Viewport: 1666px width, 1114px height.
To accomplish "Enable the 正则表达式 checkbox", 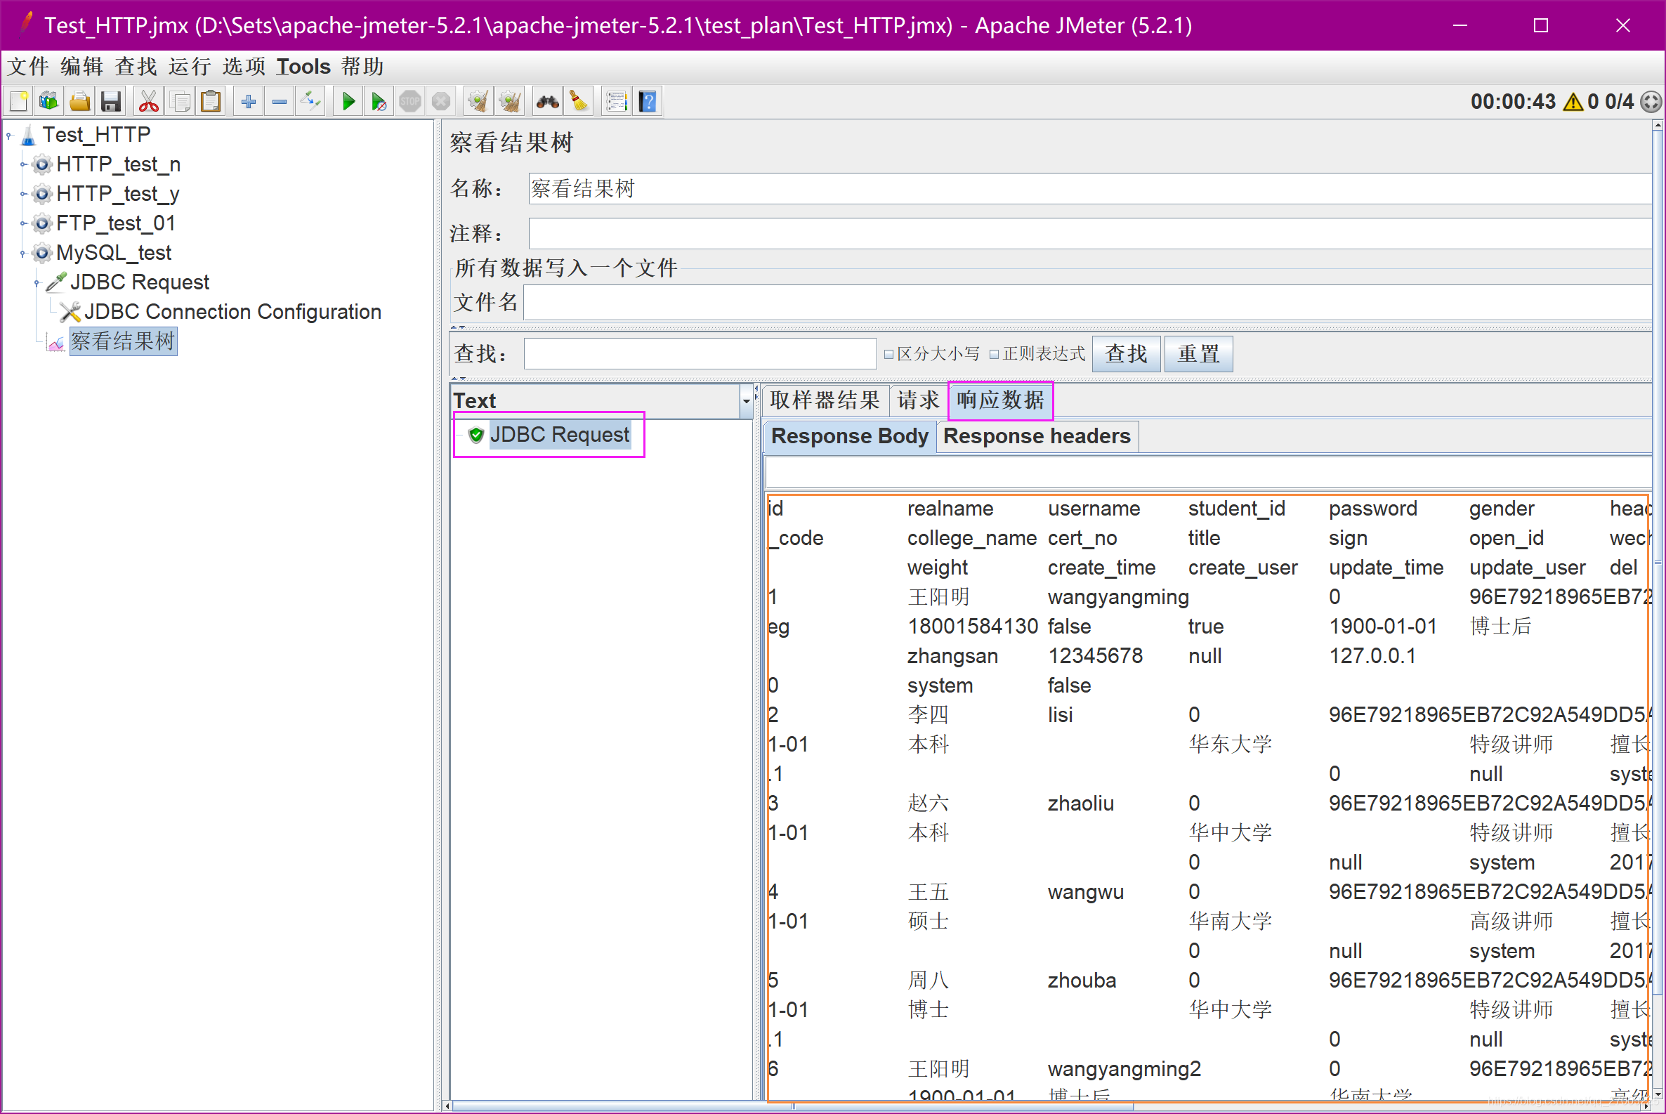I will (994, 354).
